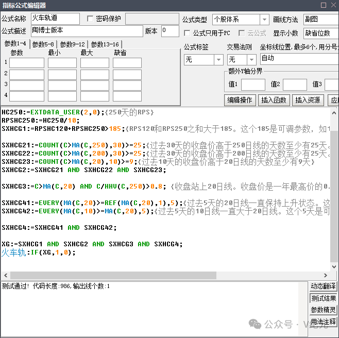The height and width of the screenshot is (338, 339).
Task: Click the SXHCG2:=SXHCG21 AND SXHCG22 line
Action: (x=84, y=170)
